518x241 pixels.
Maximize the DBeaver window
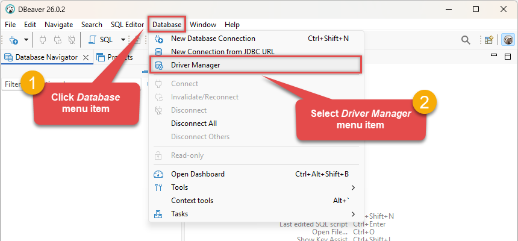tap(476, 9)
